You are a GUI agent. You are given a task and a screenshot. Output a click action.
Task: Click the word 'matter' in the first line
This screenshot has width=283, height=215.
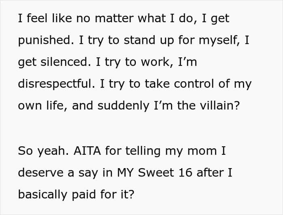[x=114, y=19]
